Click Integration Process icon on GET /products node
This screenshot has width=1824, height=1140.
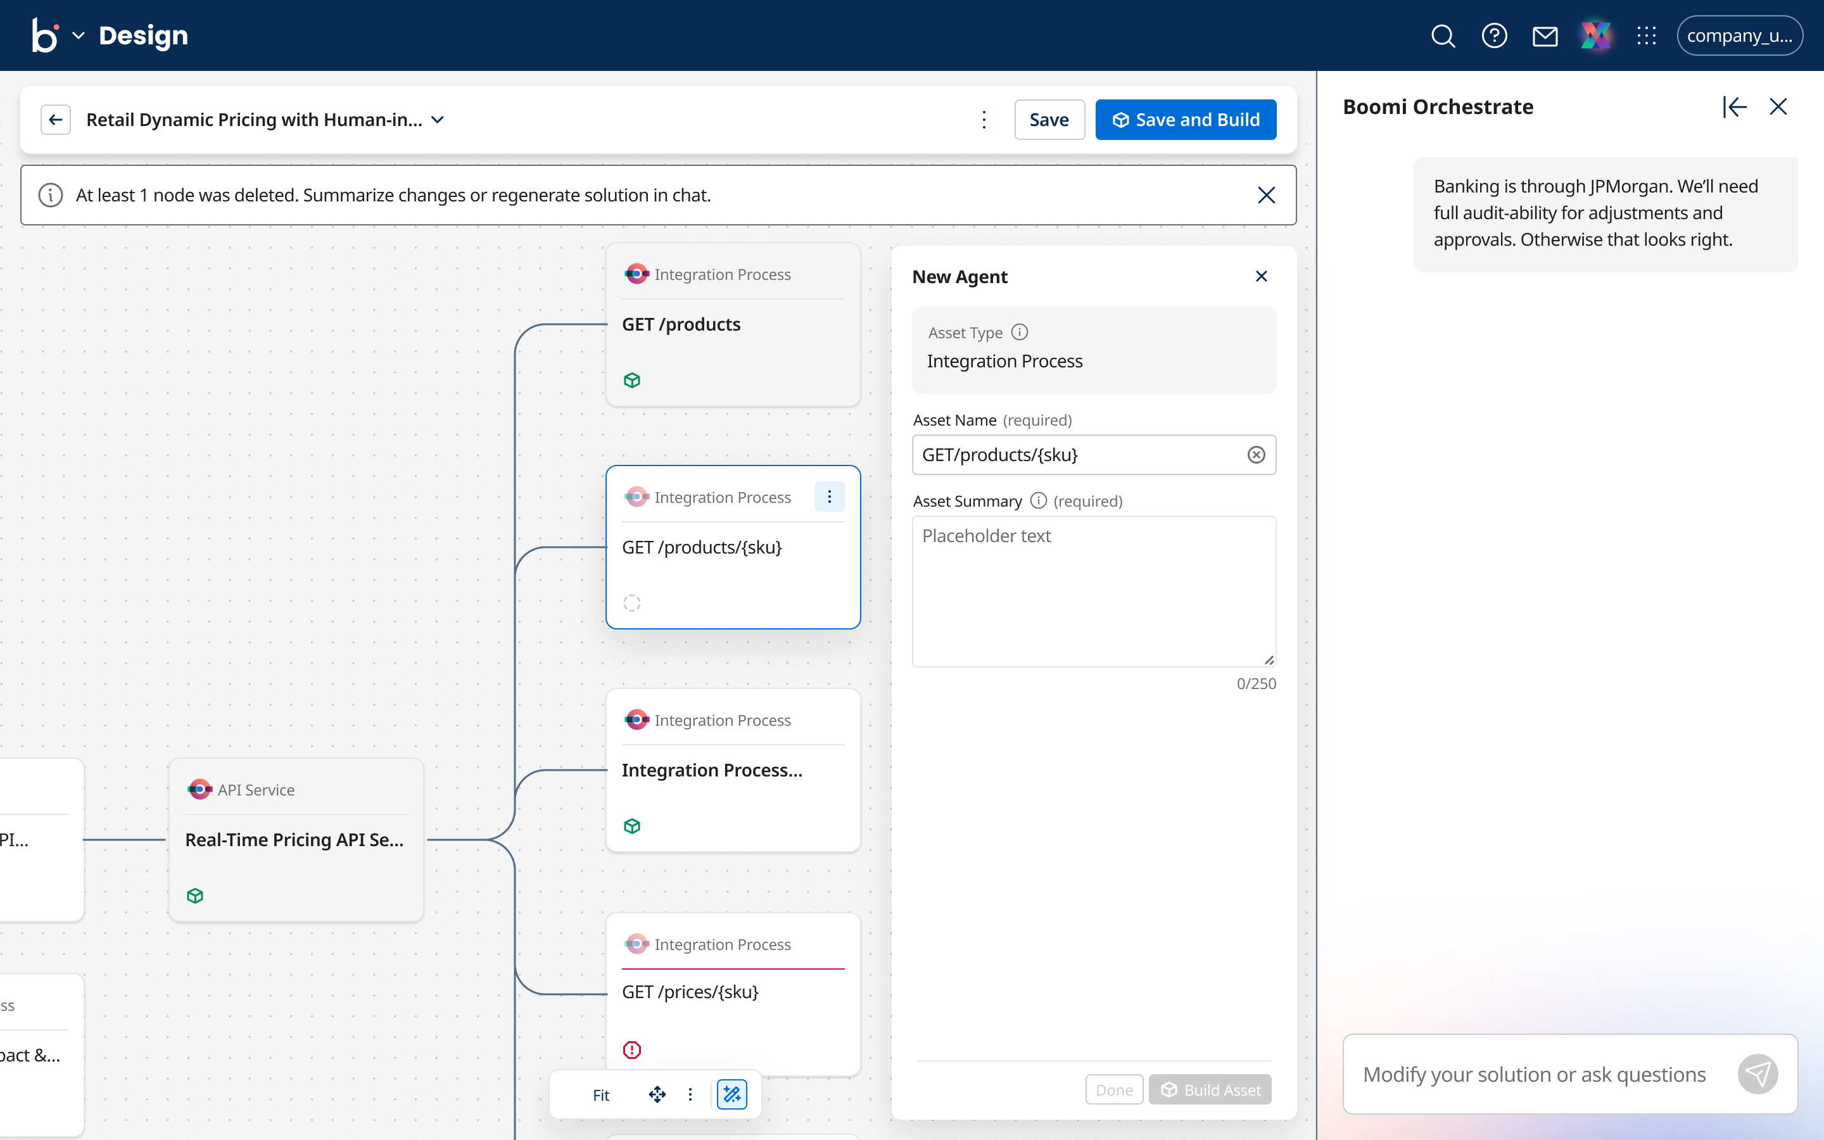click(x=637, y=274)
